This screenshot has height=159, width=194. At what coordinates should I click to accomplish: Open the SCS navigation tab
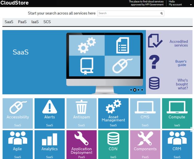[x=47, y=22]
